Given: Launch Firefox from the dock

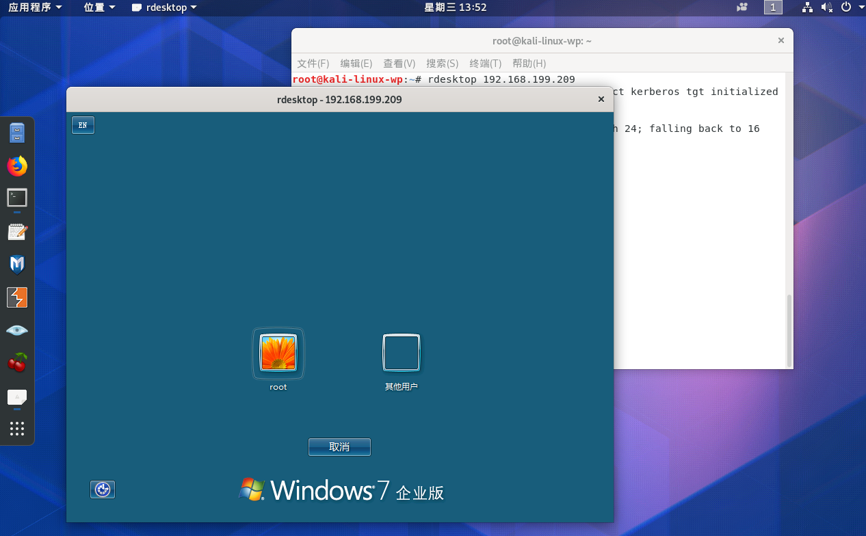Looking at the screenshot, I should tap(17, 165).
